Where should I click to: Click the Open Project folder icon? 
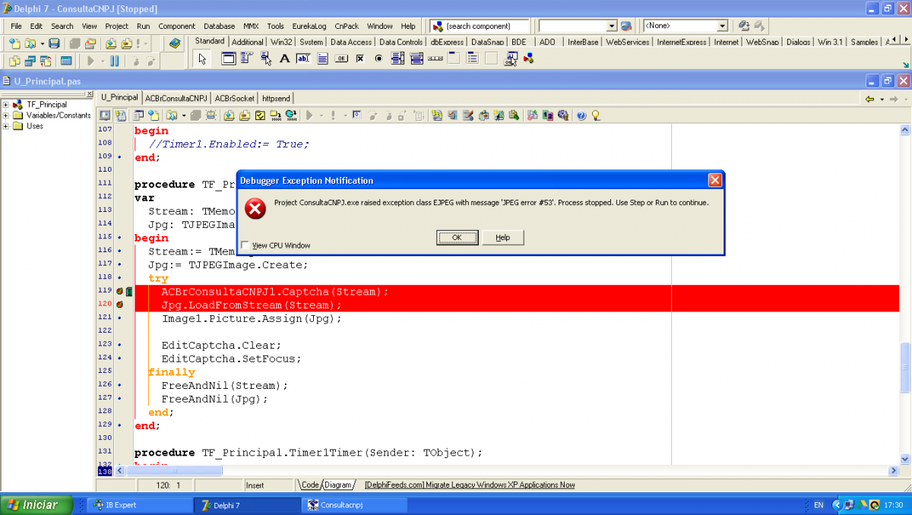[90, 43]
